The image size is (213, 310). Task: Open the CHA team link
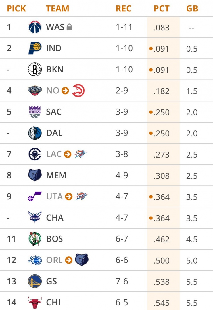[55, 218]
